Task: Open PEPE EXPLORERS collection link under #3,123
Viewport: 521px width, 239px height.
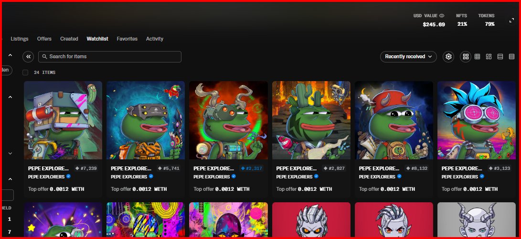Action: [x=460, y=177]
